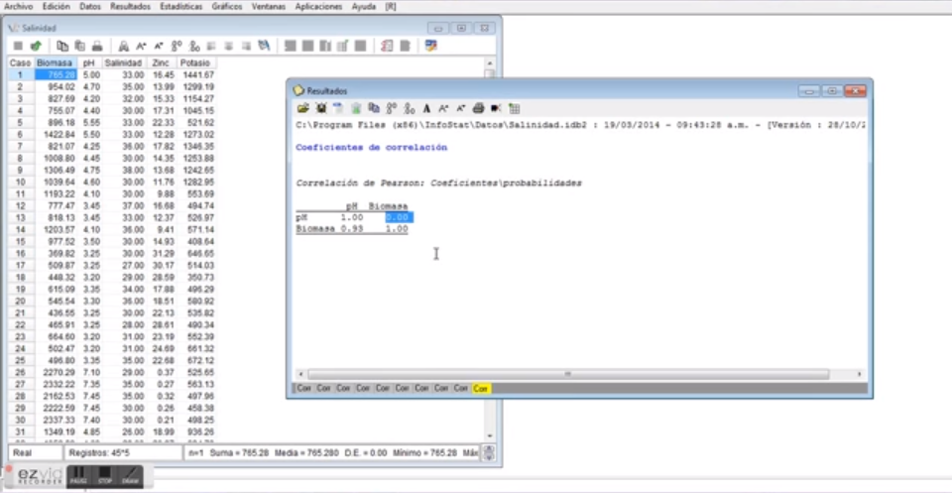
Task: Click the print icon in Resultados toolbar
Action: (478, 108)
